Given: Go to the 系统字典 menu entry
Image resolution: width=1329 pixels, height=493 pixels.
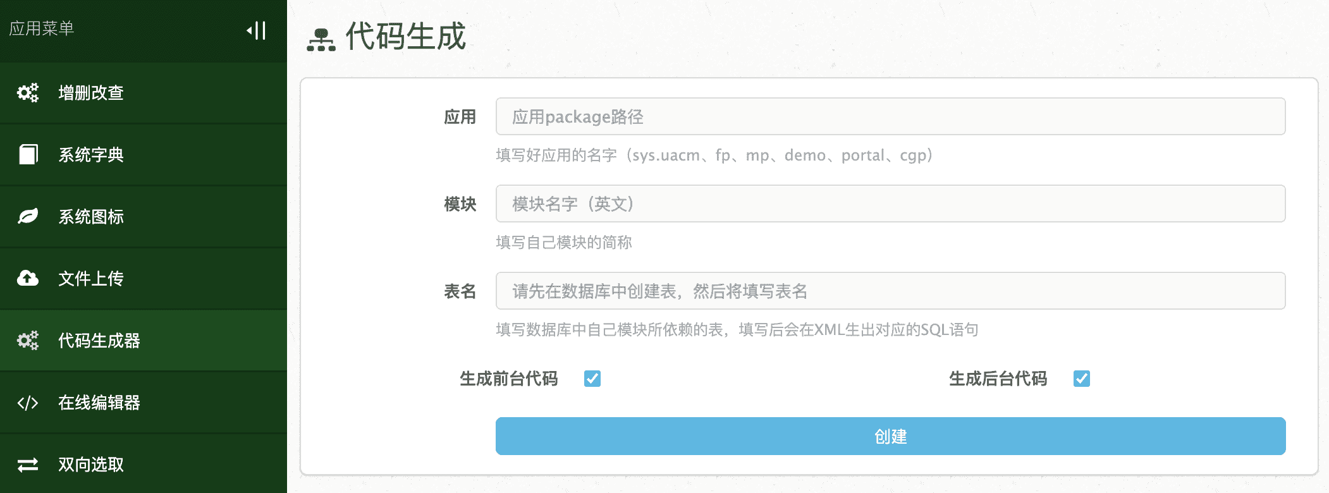Looking at the screenshot, I should (91, 155).
